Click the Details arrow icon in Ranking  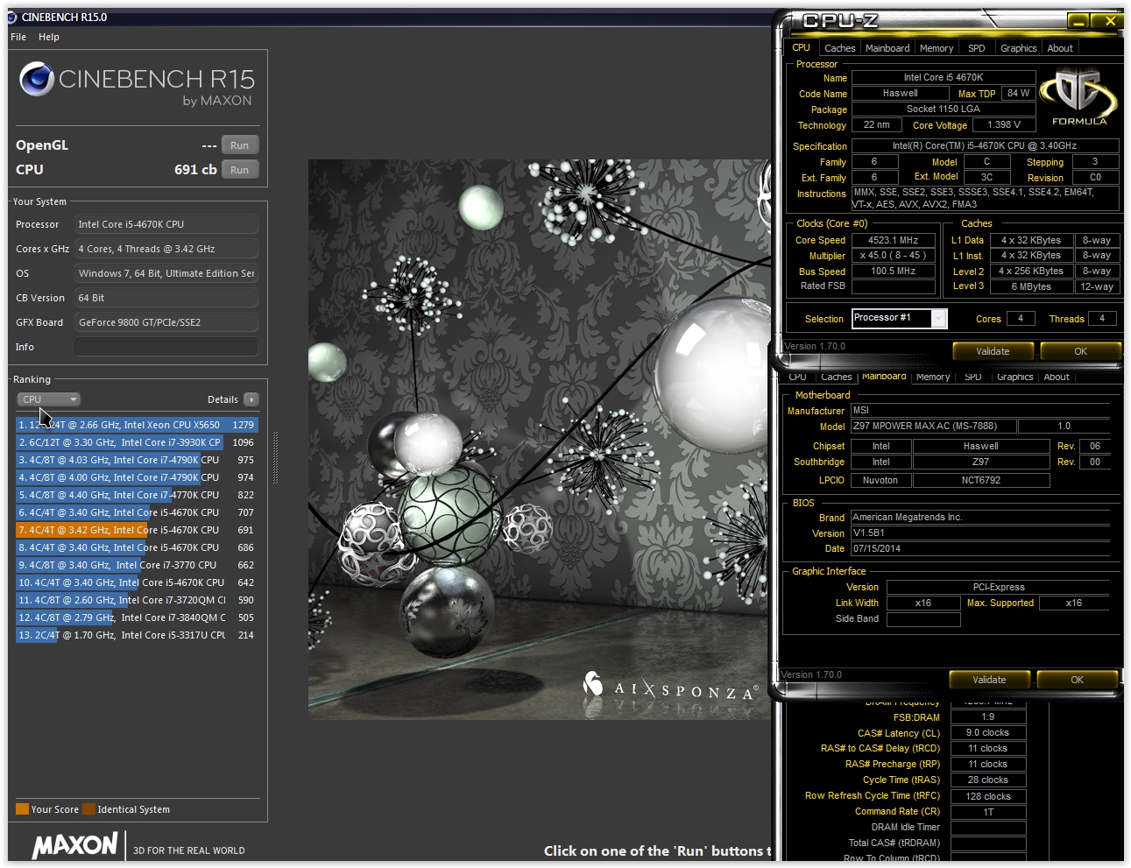(x=251, y=399)
